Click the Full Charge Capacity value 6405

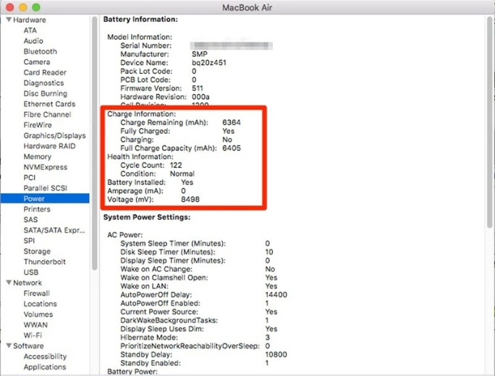point(232,148)
